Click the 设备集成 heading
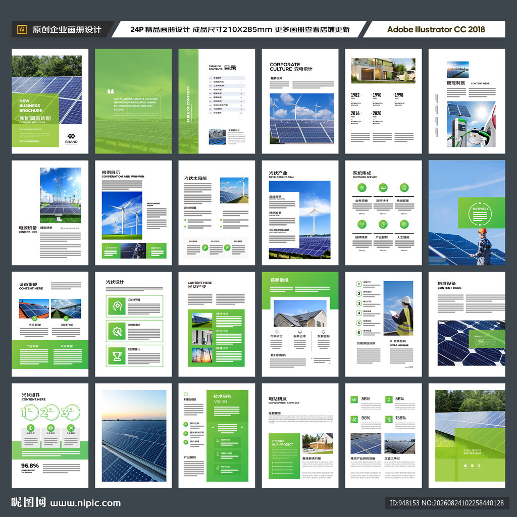Viewport: 517px width, 517px height. (x=28, y=284)
